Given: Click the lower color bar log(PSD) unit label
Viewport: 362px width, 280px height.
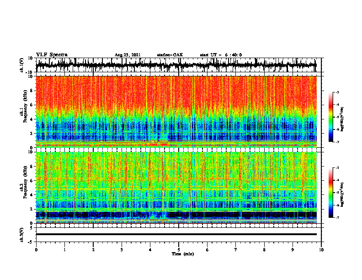Looking at the screenshot, I should tap(342, 194).
